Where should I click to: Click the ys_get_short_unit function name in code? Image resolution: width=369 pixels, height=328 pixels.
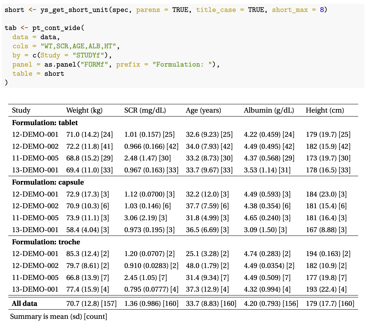pyautogui.click(x=74, y=10)
